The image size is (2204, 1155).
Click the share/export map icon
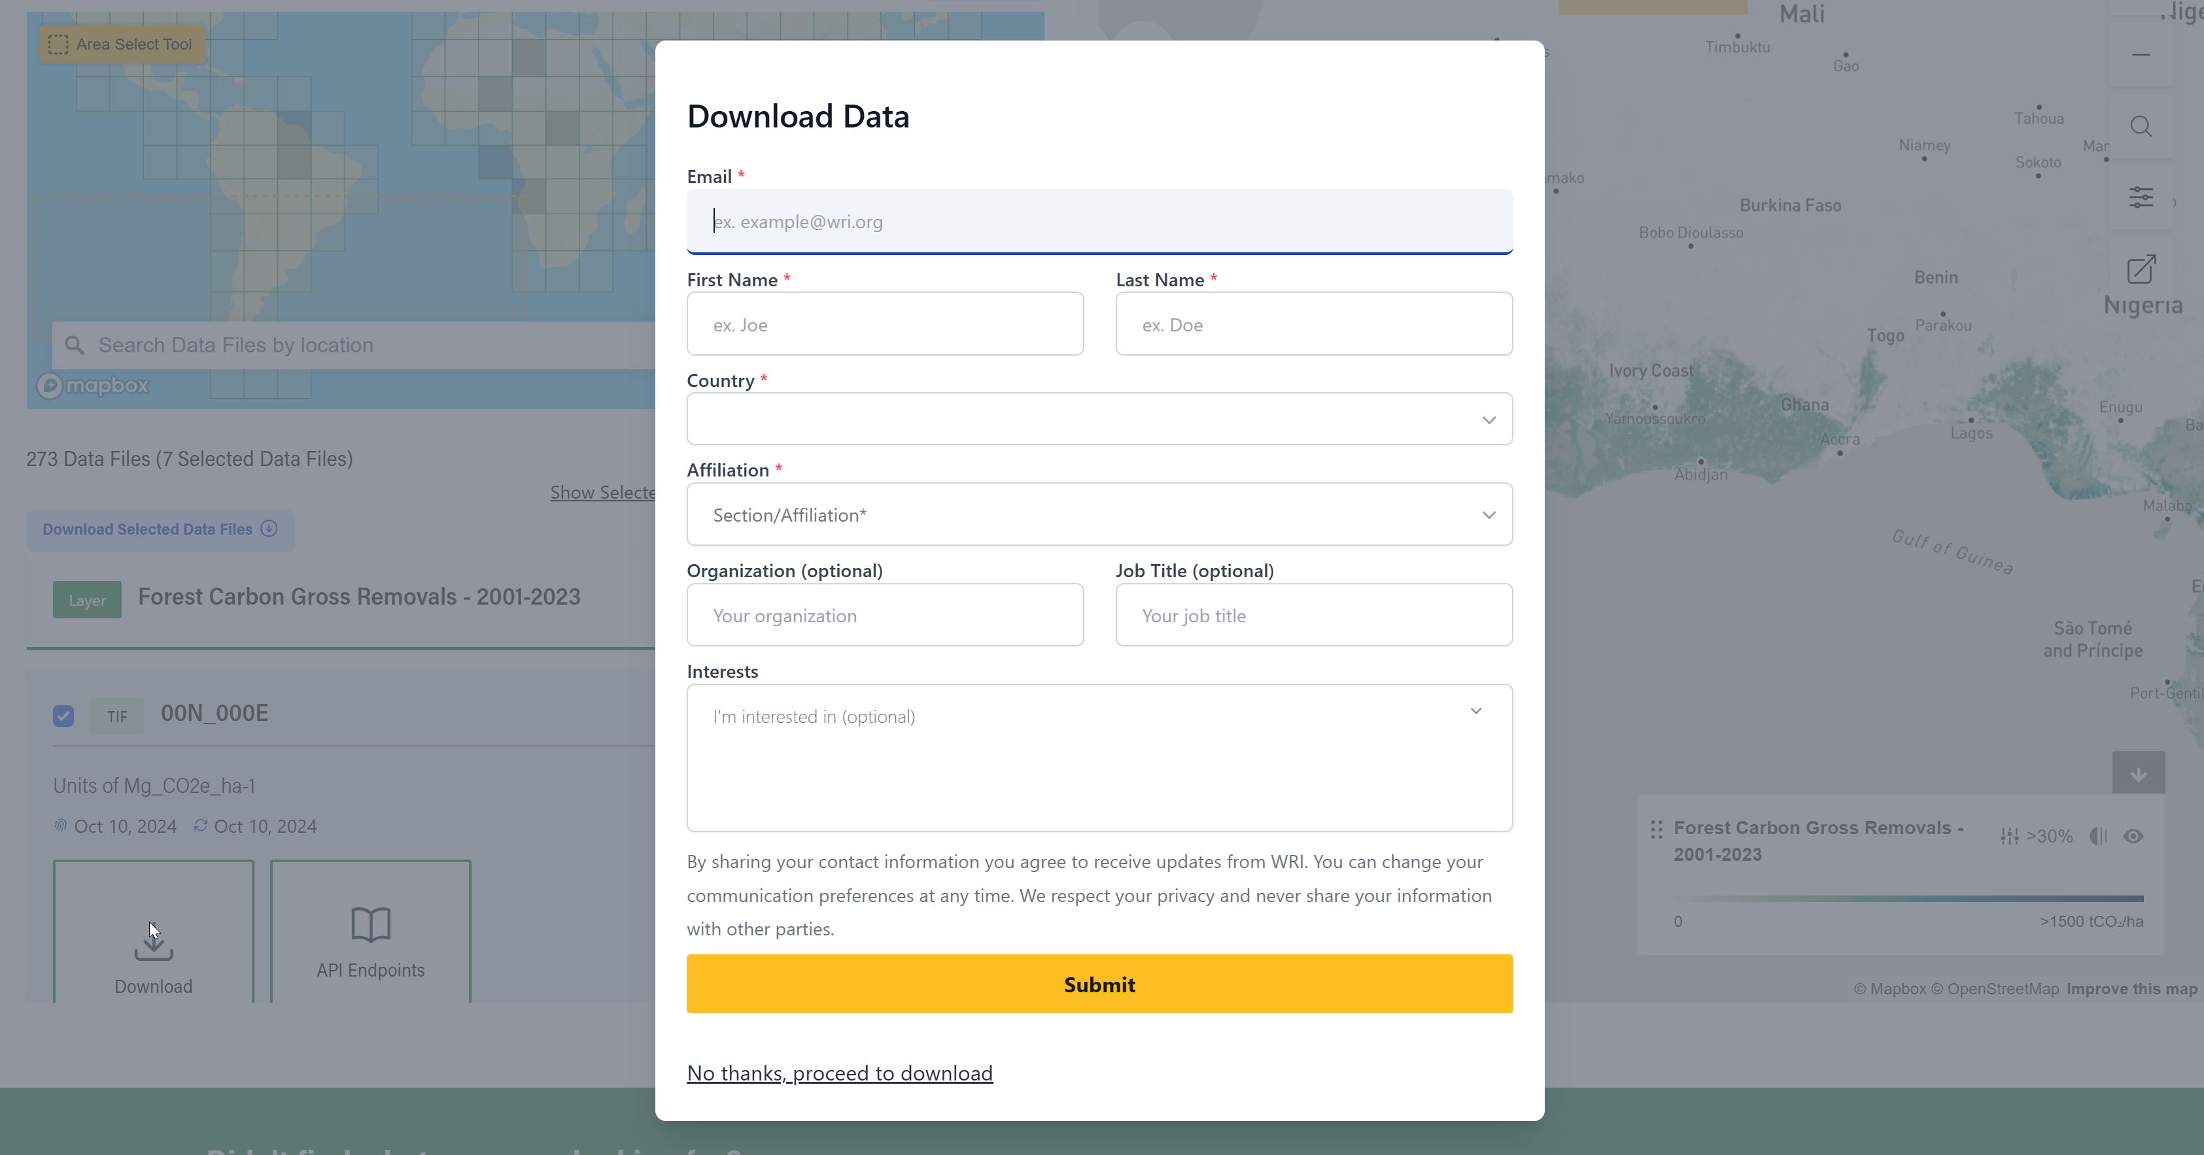tap(2141, 269)
